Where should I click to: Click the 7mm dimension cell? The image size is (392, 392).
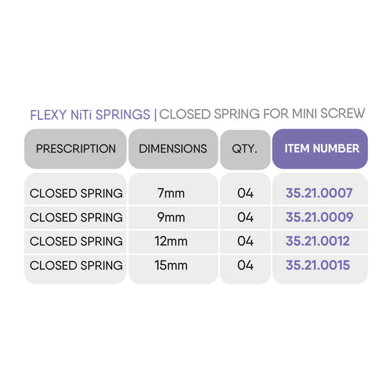coord(171,193)
